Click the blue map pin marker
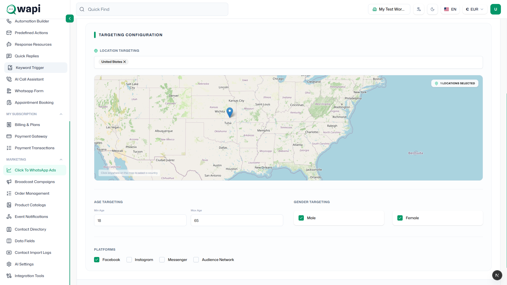The image size is (507, 285). point(230,112)
